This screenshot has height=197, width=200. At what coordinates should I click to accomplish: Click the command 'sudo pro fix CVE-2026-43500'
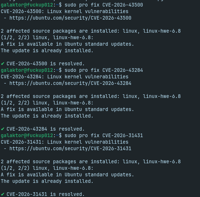coord(104,5)
